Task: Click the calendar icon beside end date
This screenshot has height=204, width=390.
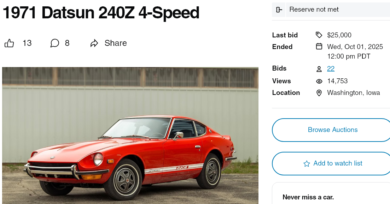Action: 319,47
